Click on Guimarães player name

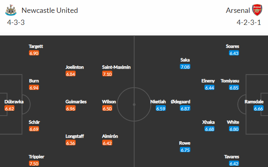(76, 102)
